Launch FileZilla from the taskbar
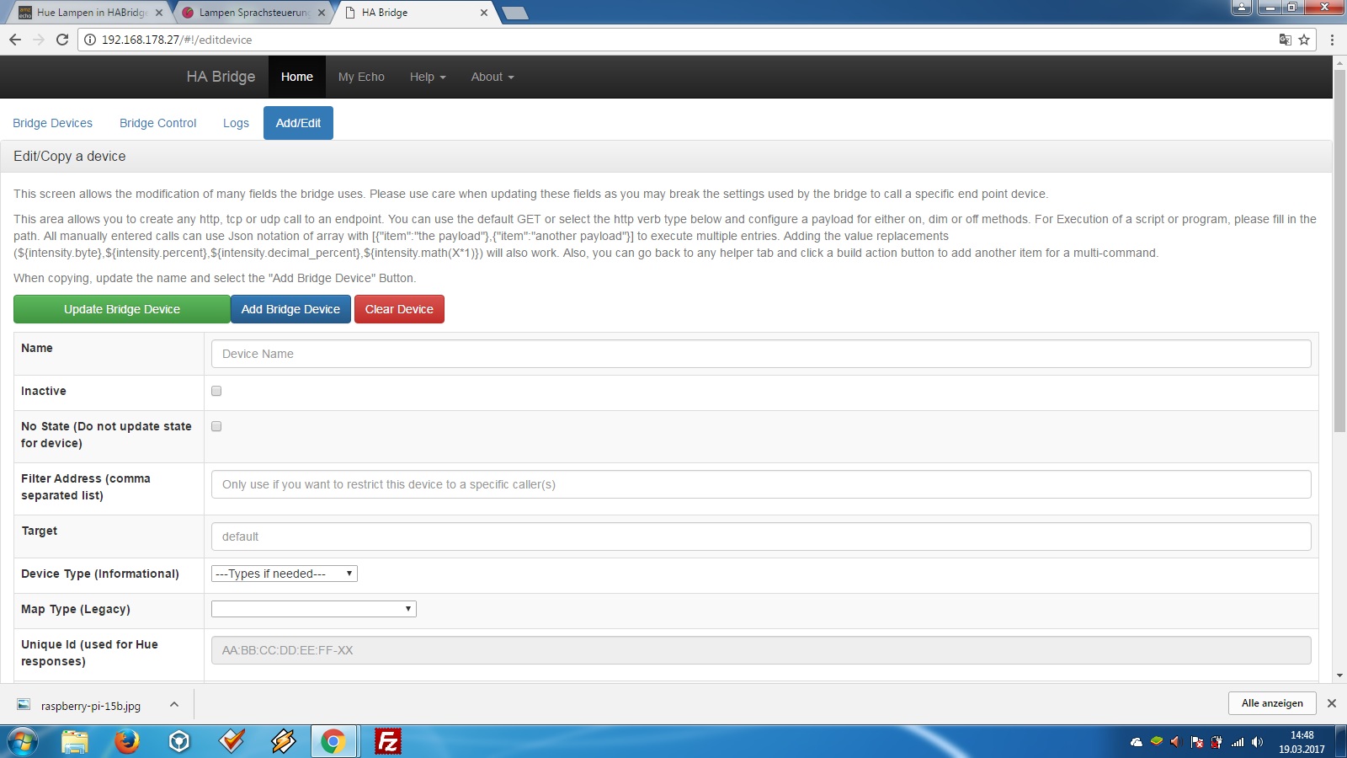 click(387, 741)
